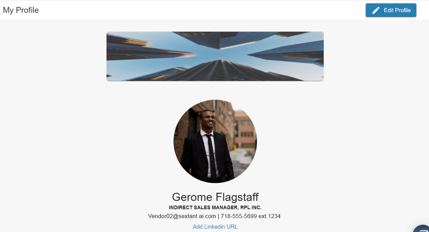Click the Vendor02@sextant ai.com email address
This screenshot has width=429, height=232.
pyautogui.click(x=182, y=216)
